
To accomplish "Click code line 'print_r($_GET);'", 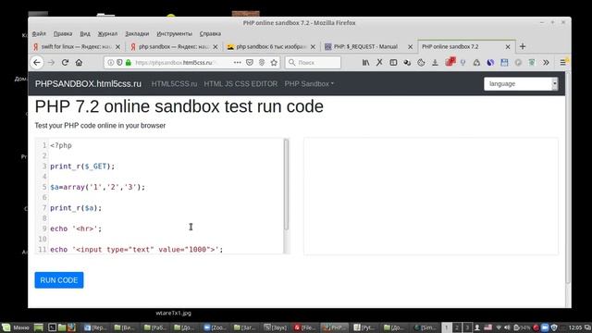I will (x=82, y=166).
